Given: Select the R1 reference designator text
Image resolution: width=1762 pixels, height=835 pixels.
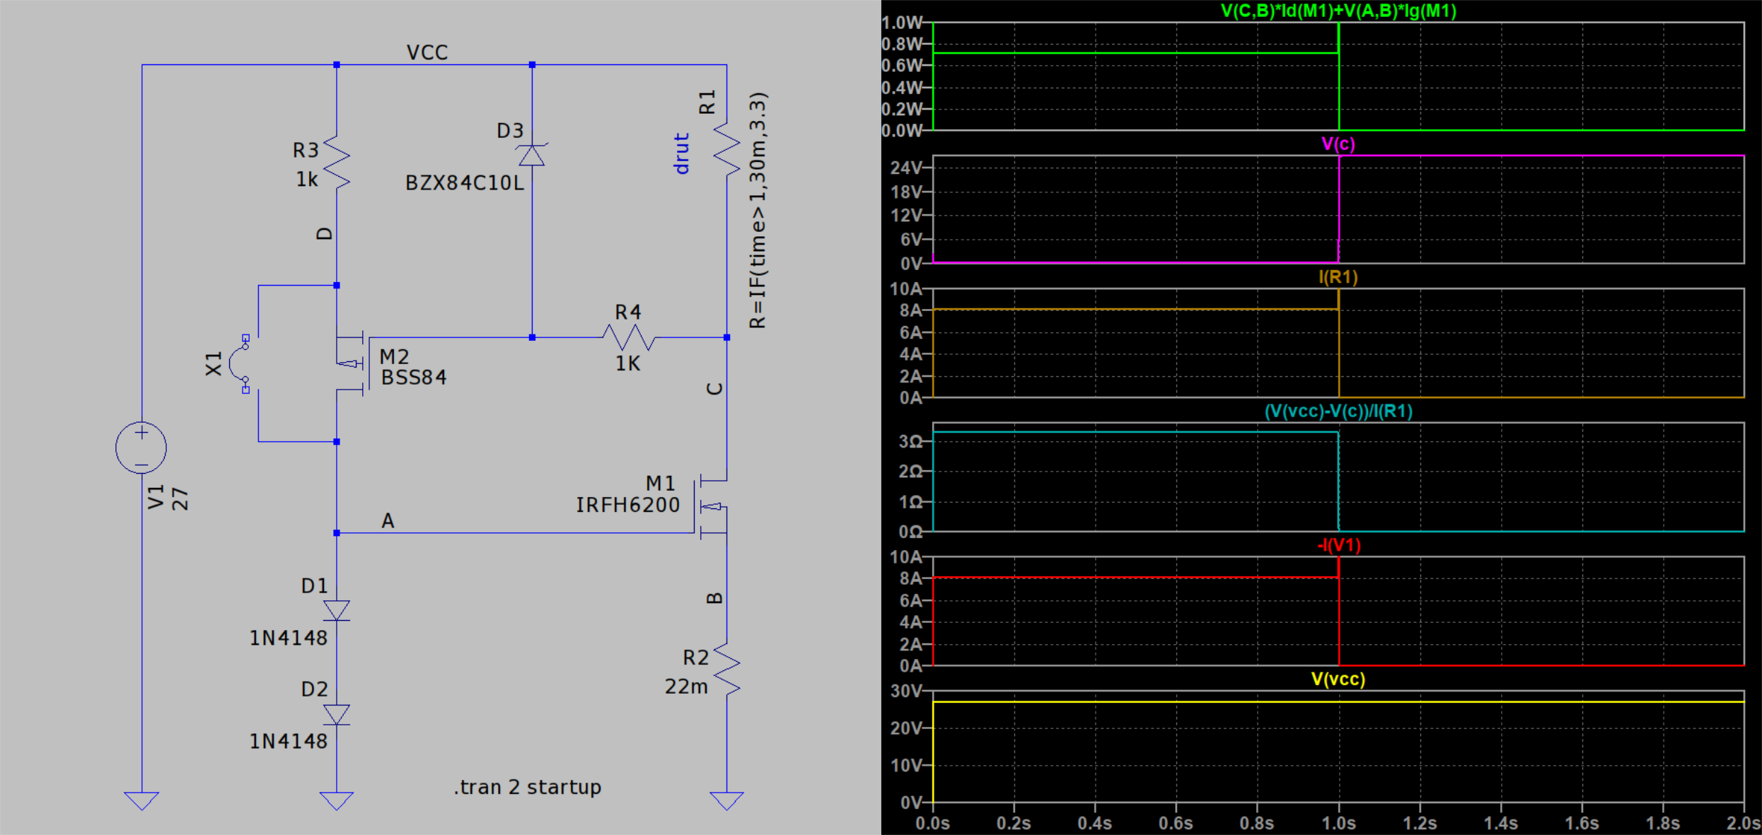Looking at the screenshot, I should point(707,103).
